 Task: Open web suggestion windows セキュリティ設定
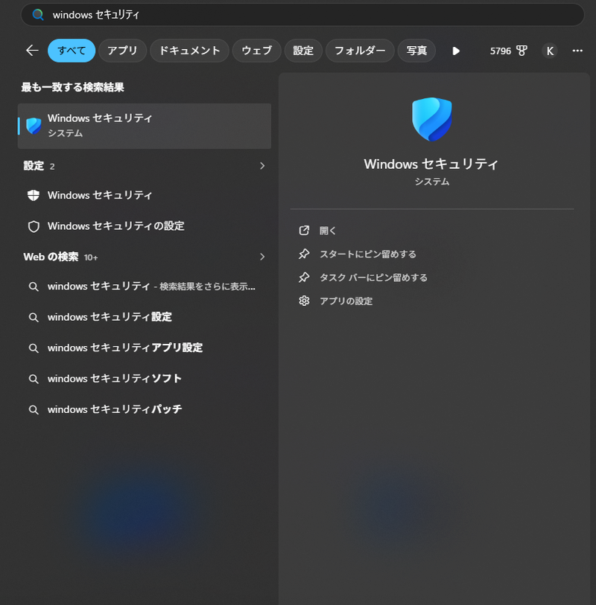pos(145,317)
